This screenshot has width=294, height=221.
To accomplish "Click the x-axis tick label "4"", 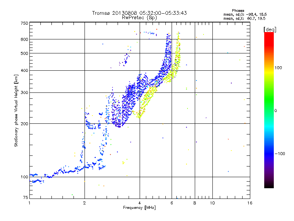I will [140, 203].
